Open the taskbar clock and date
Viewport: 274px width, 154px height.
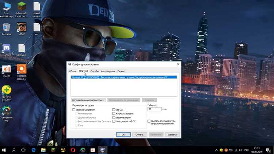tap(257, 150)
